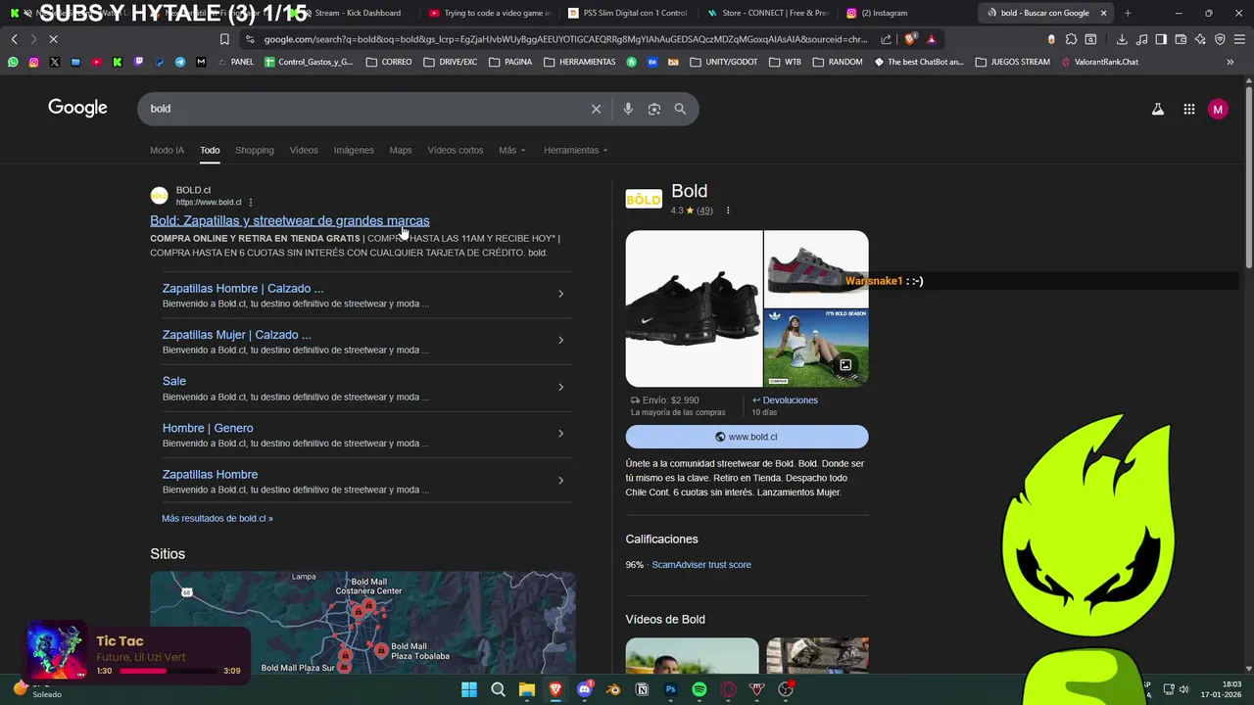Open the Twitch bookmark icon
Image resolution: width=1254 pixels, height=705 pixels.
pos(138,62)
